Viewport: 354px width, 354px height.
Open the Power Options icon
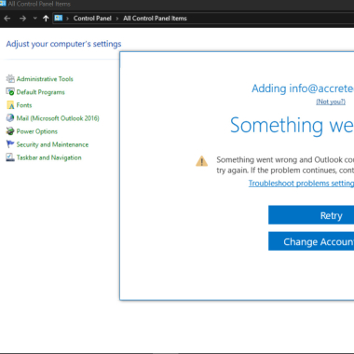(10, 131)
